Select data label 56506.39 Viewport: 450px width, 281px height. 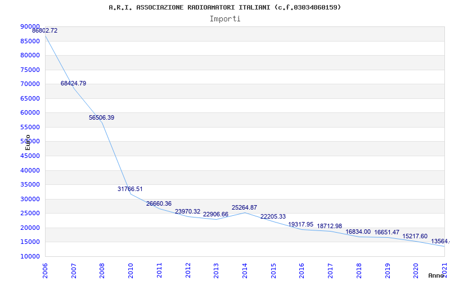102,117
